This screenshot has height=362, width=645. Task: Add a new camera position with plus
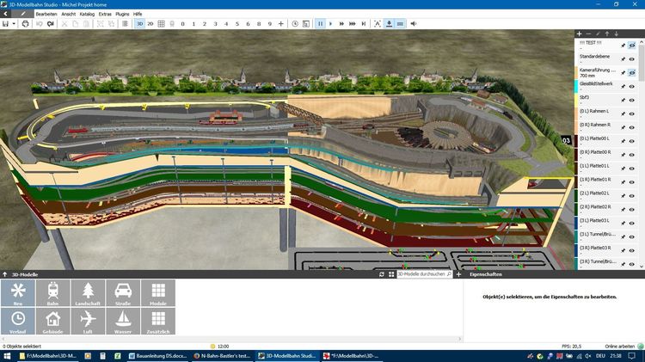(x=281, y=24)
